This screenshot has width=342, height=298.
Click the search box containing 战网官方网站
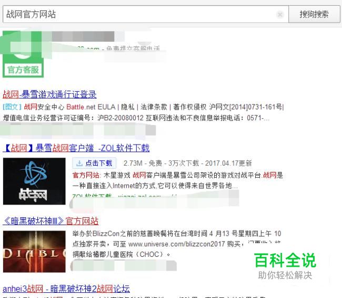coord(145,14)
